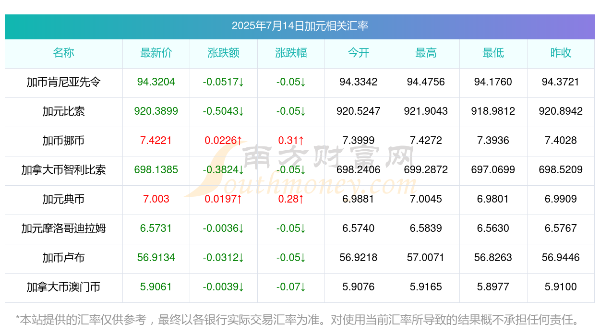Click the 涨跌幅 column header

pyautogui.click(x=291, y=53)
